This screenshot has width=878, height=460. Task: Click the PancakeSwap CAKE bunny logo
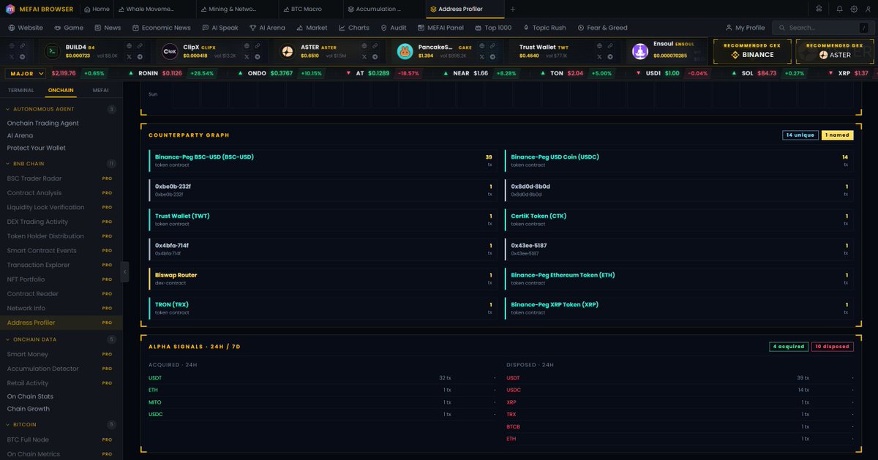pyautogui.click(x=405, y=51)
